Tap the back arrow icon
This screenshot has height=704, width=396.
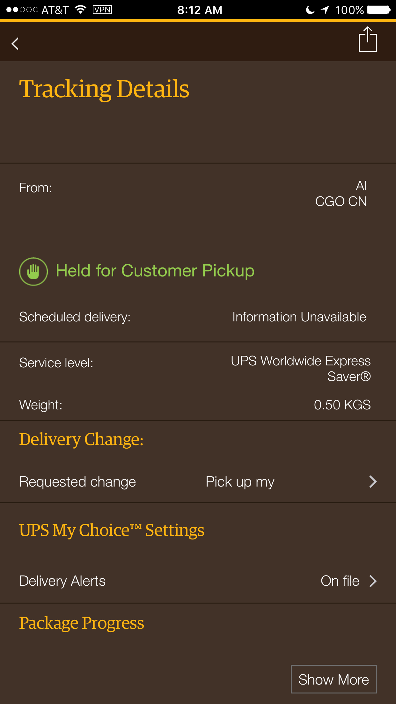tap(15, 44)
